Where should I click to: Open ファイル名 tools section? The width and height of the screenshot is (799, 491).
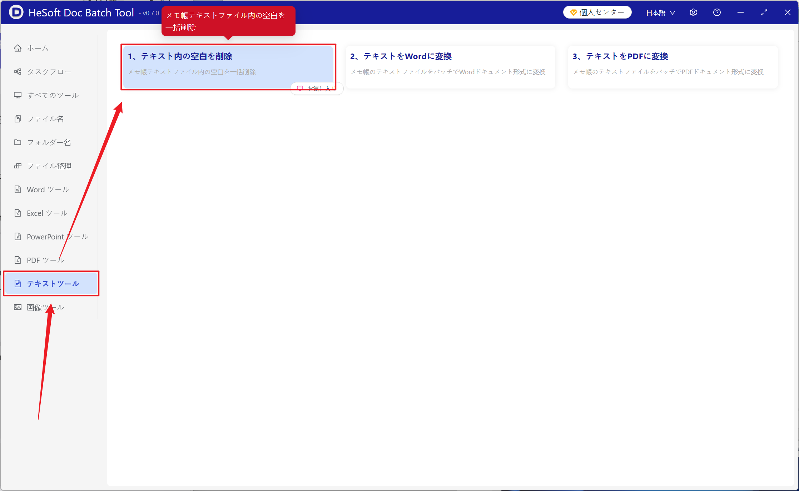[50, 119]
